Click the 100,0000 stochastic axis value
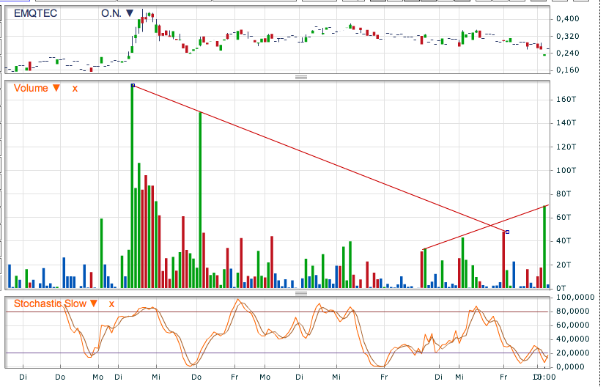The width and height of the screenshot is (606, 387). click(575, 298)
